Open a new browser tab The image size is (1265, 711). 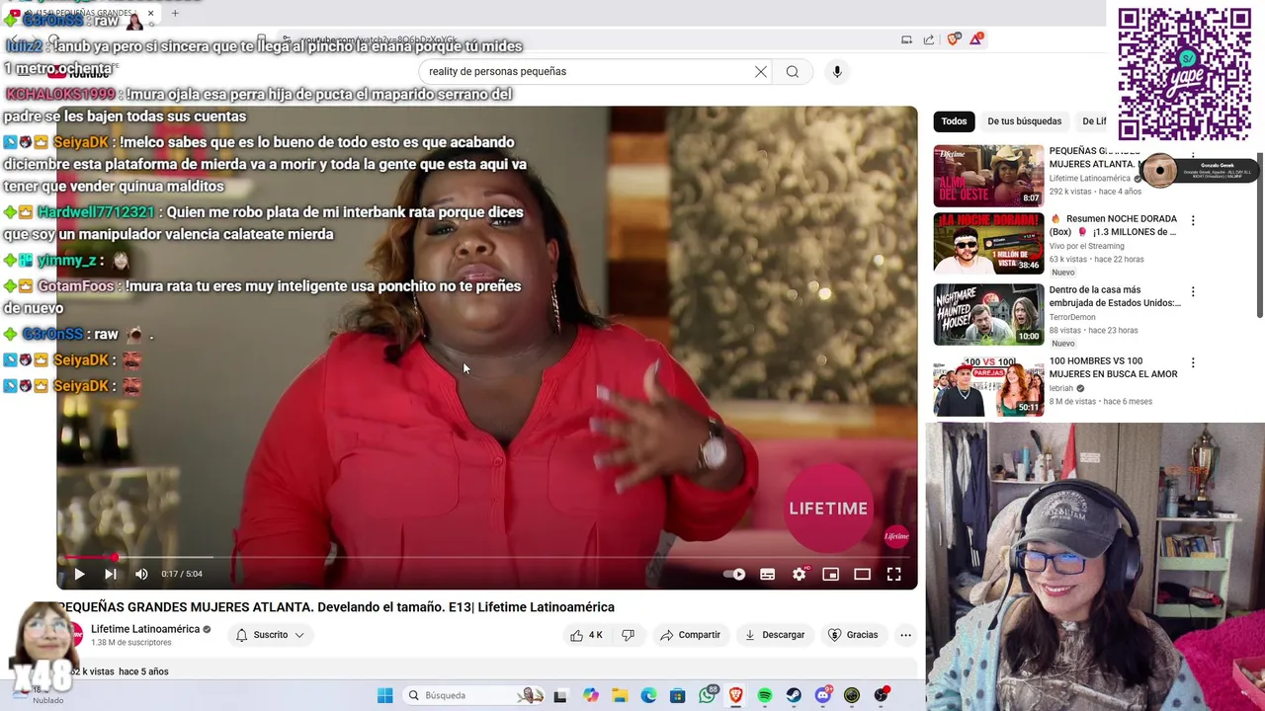tap(175, 13)
